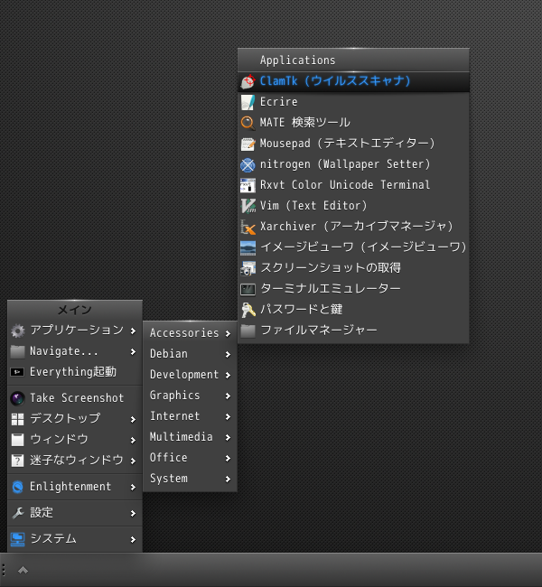Launch ClamTk (ウイルススキャナ) entry
The height and width of the screenshot is (587, 542).
353,81
